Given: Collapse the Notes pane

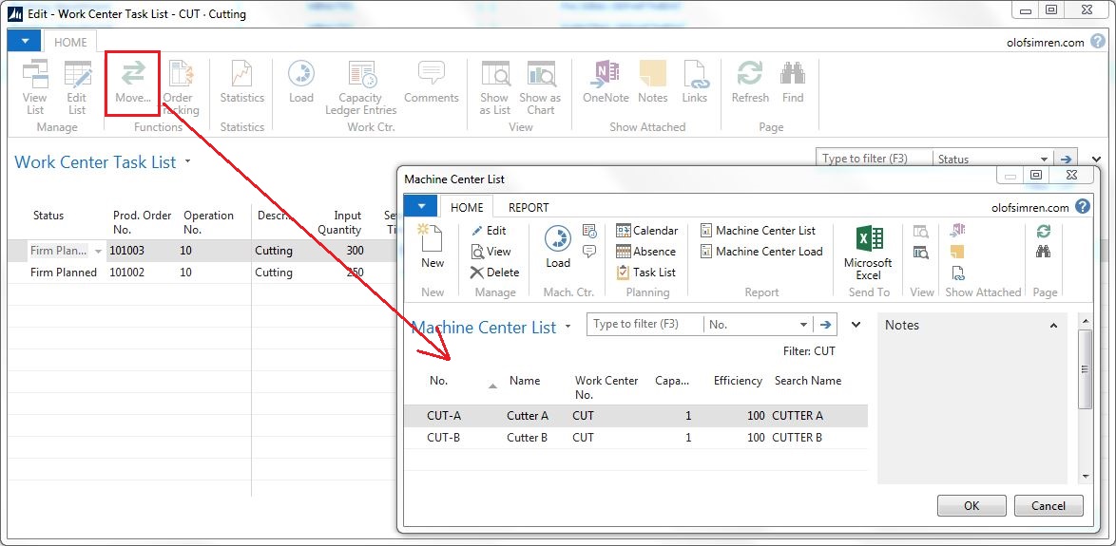Looking at the screenshot, I should tap(1053, 326).
